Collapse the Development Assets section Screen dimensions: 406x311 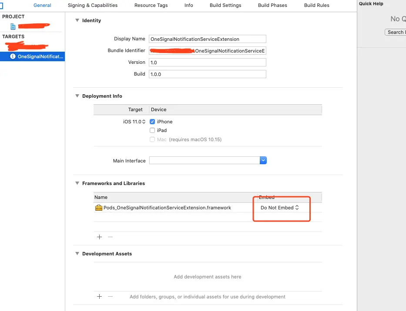pyautogui.click(x=77, y=253)
